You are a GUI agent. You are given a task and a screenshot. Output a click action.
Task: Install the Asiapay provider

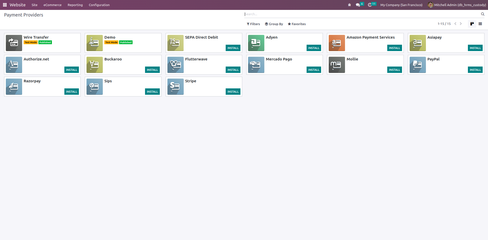pos(475,48)
